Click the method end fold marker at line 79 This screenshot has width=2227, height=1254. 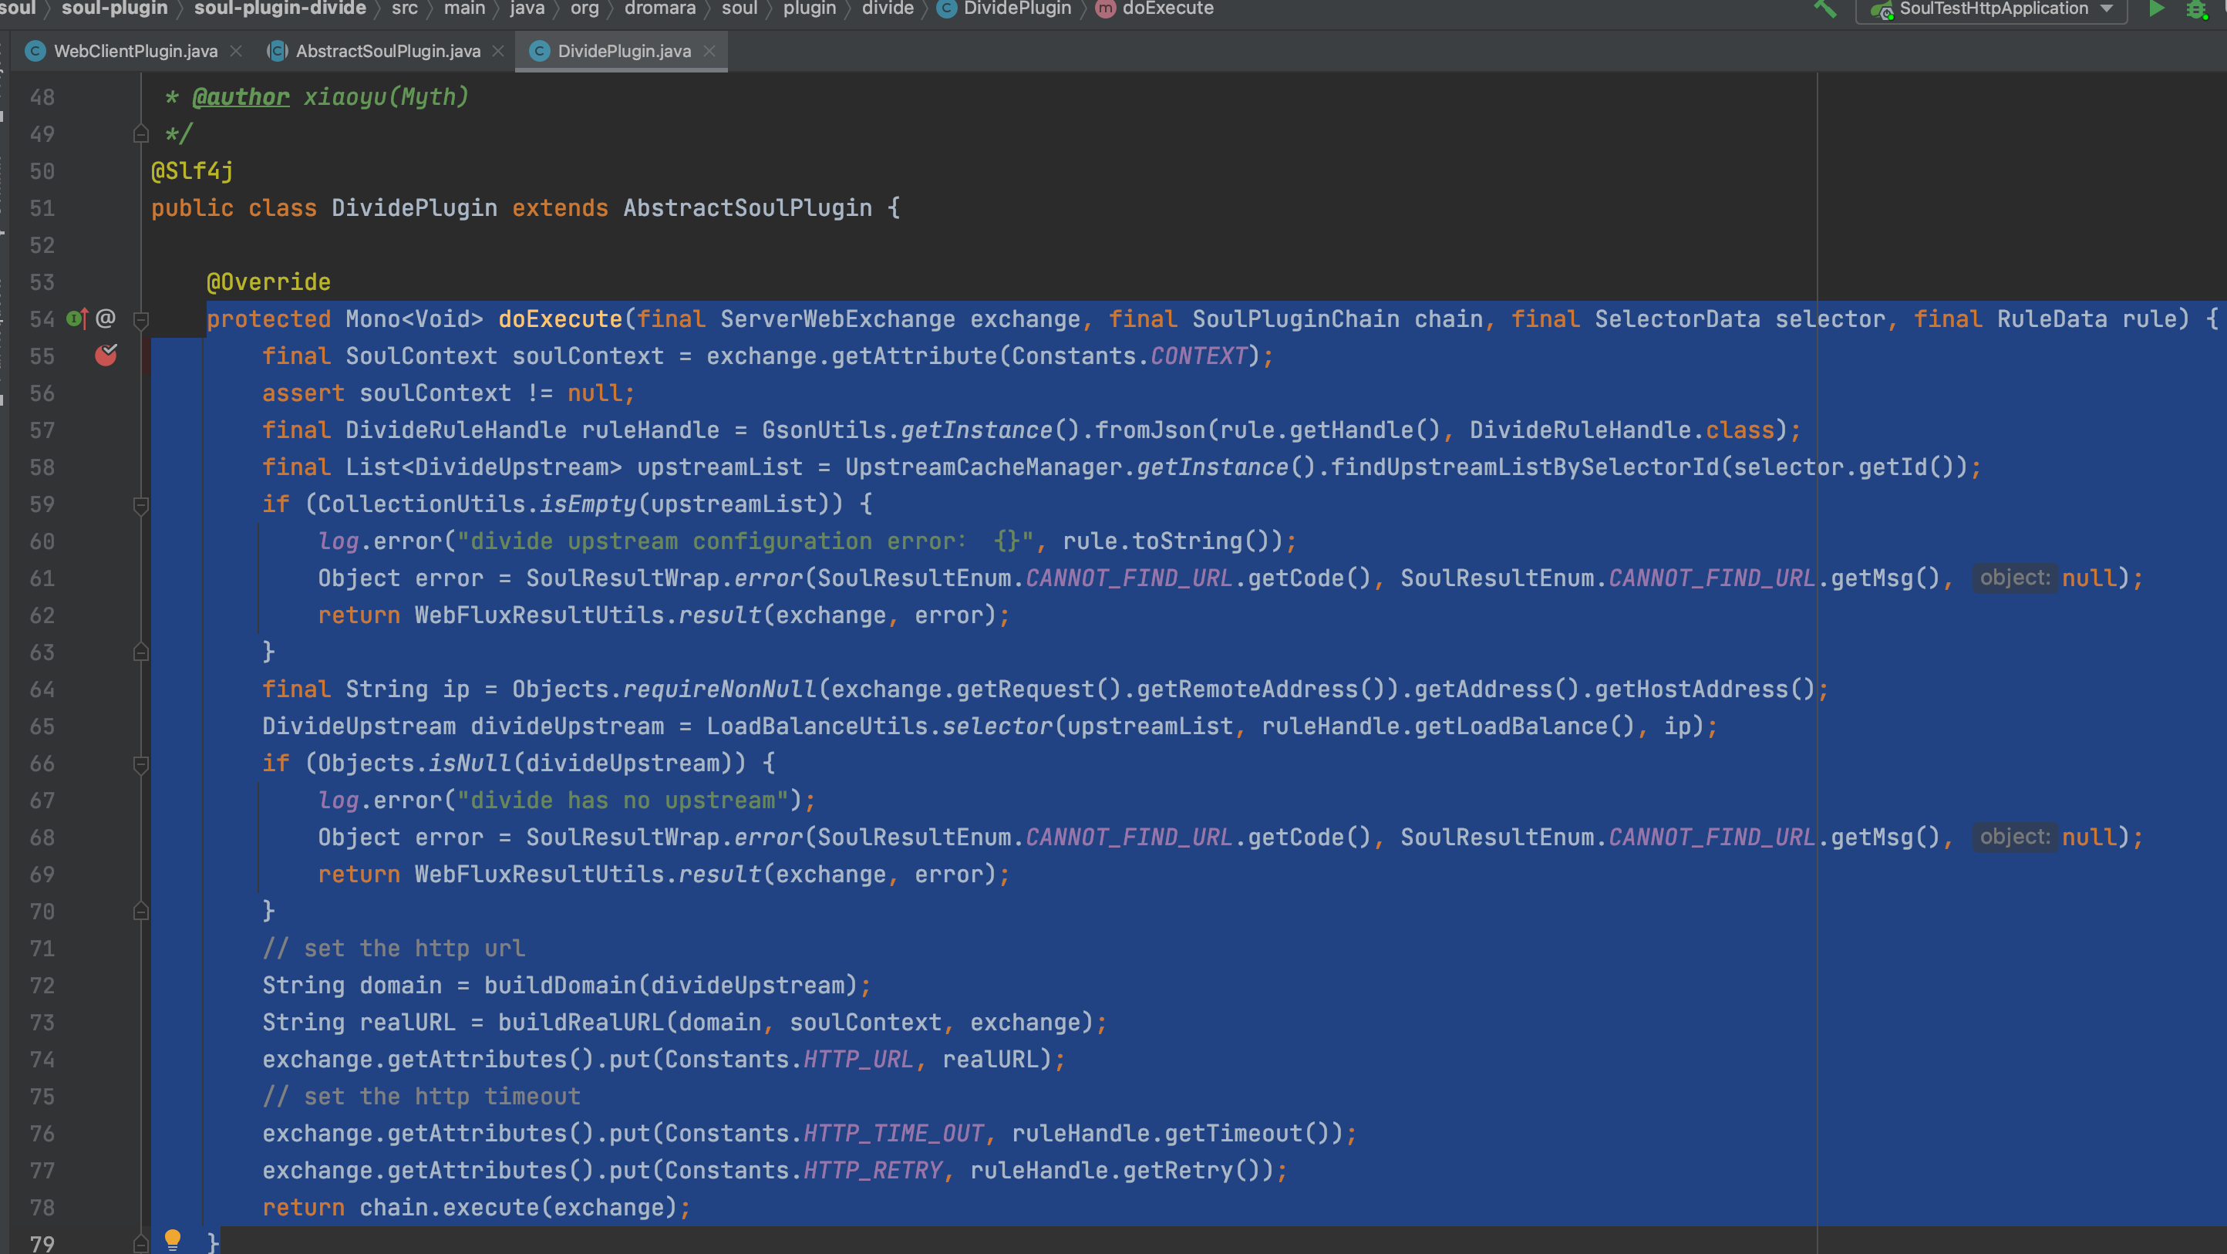pyautogui.click(x=141, y=1244)
